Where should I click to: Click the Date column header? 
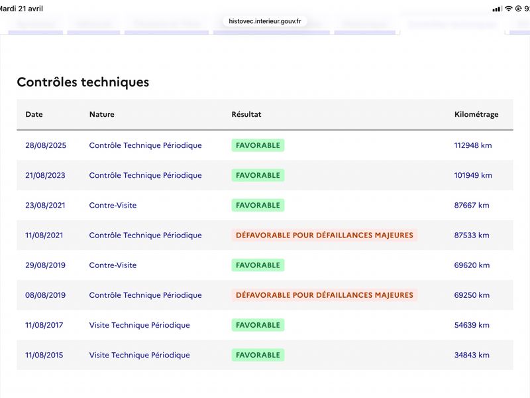point(34,114)
